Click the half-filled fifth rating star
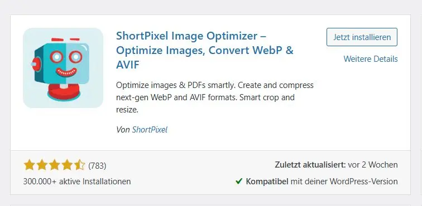Screen dimensions: 422x206 (x=80, y=165)
